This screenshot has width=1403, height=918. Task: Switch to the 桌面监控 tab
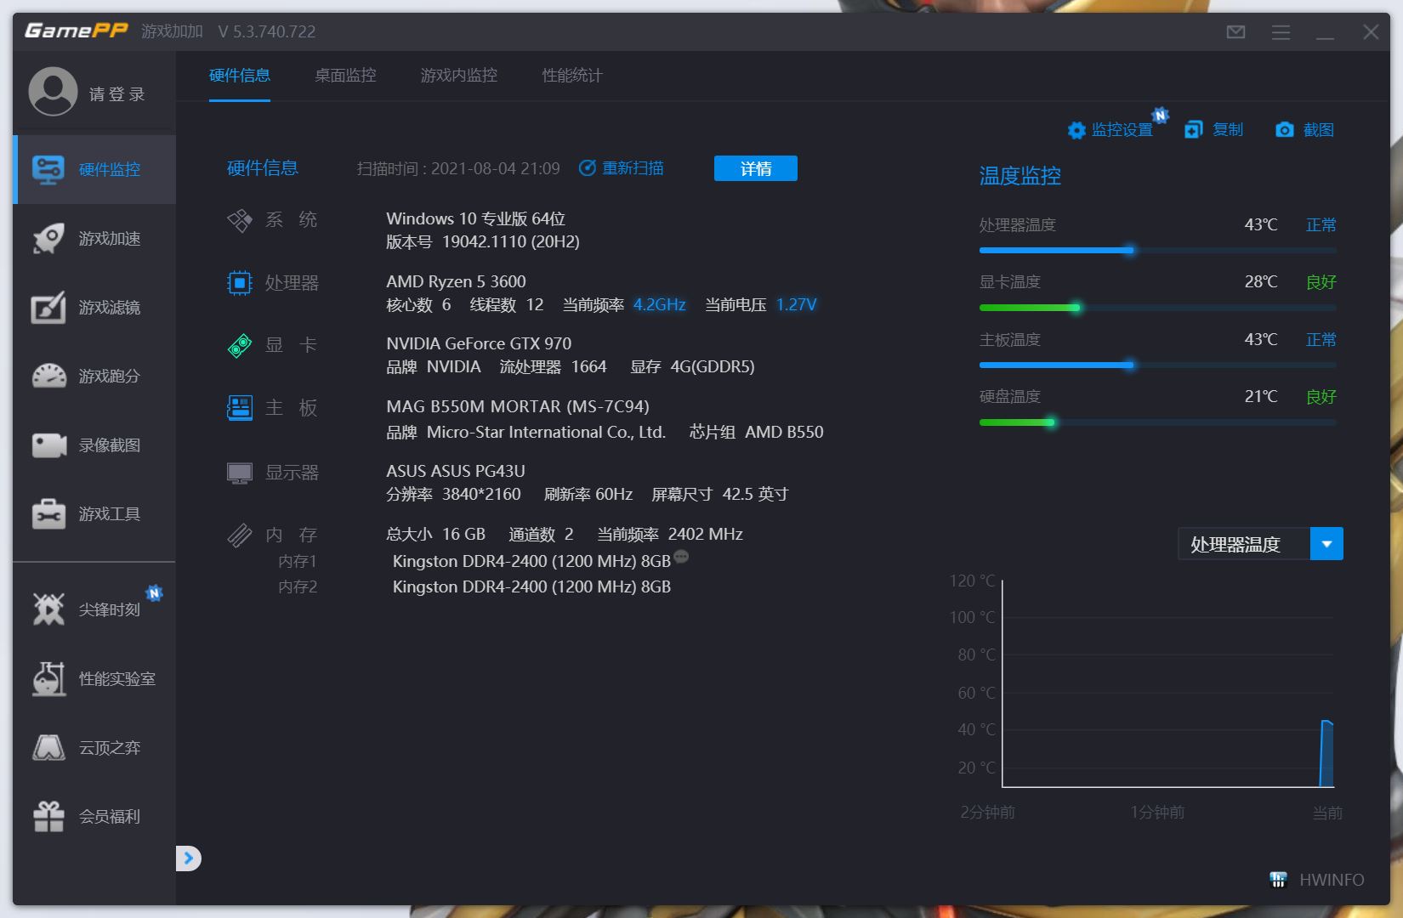coord(345,76)
